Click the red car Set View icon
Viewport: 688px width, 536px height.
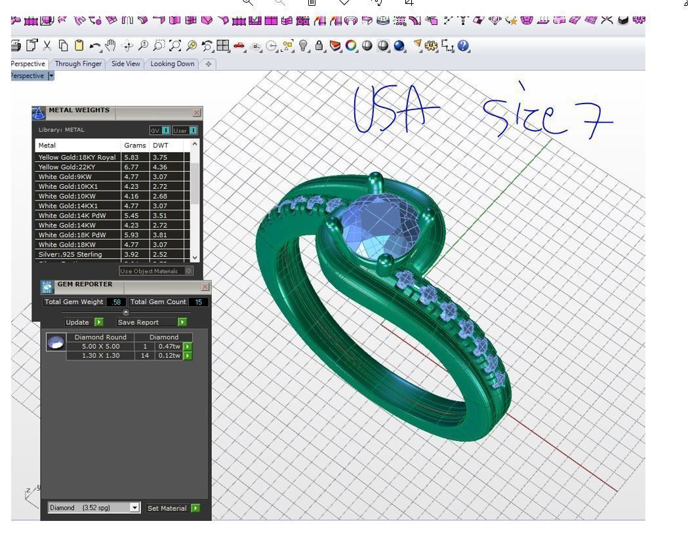[239, 46]
